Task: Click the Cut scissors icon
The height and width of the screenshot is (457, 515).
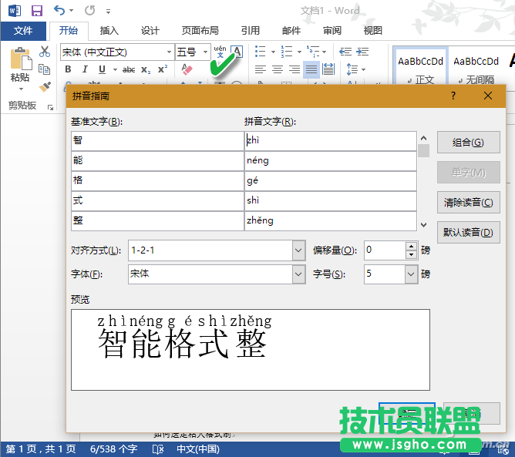Action: (45, 52)
